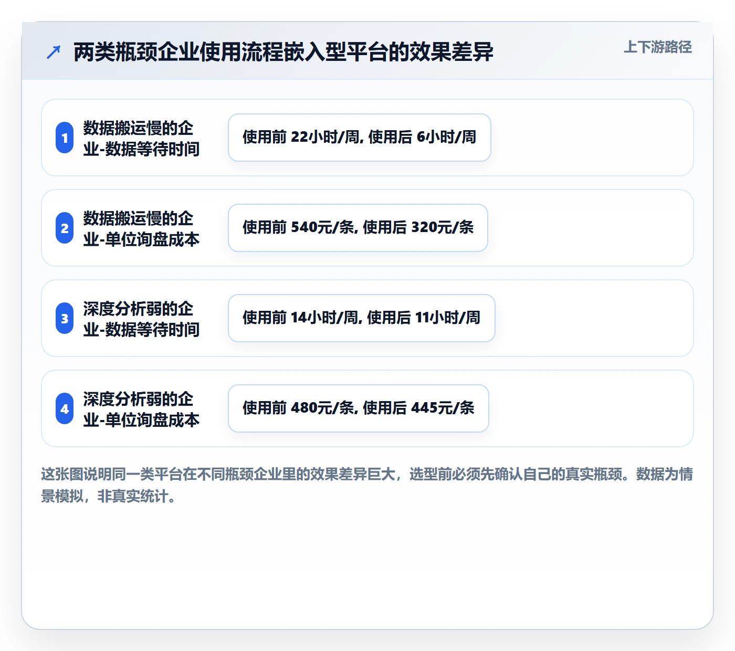
Task: Select row 1 label 数据搬运慢的企业-数据等待时间
Action: point(141,138)
